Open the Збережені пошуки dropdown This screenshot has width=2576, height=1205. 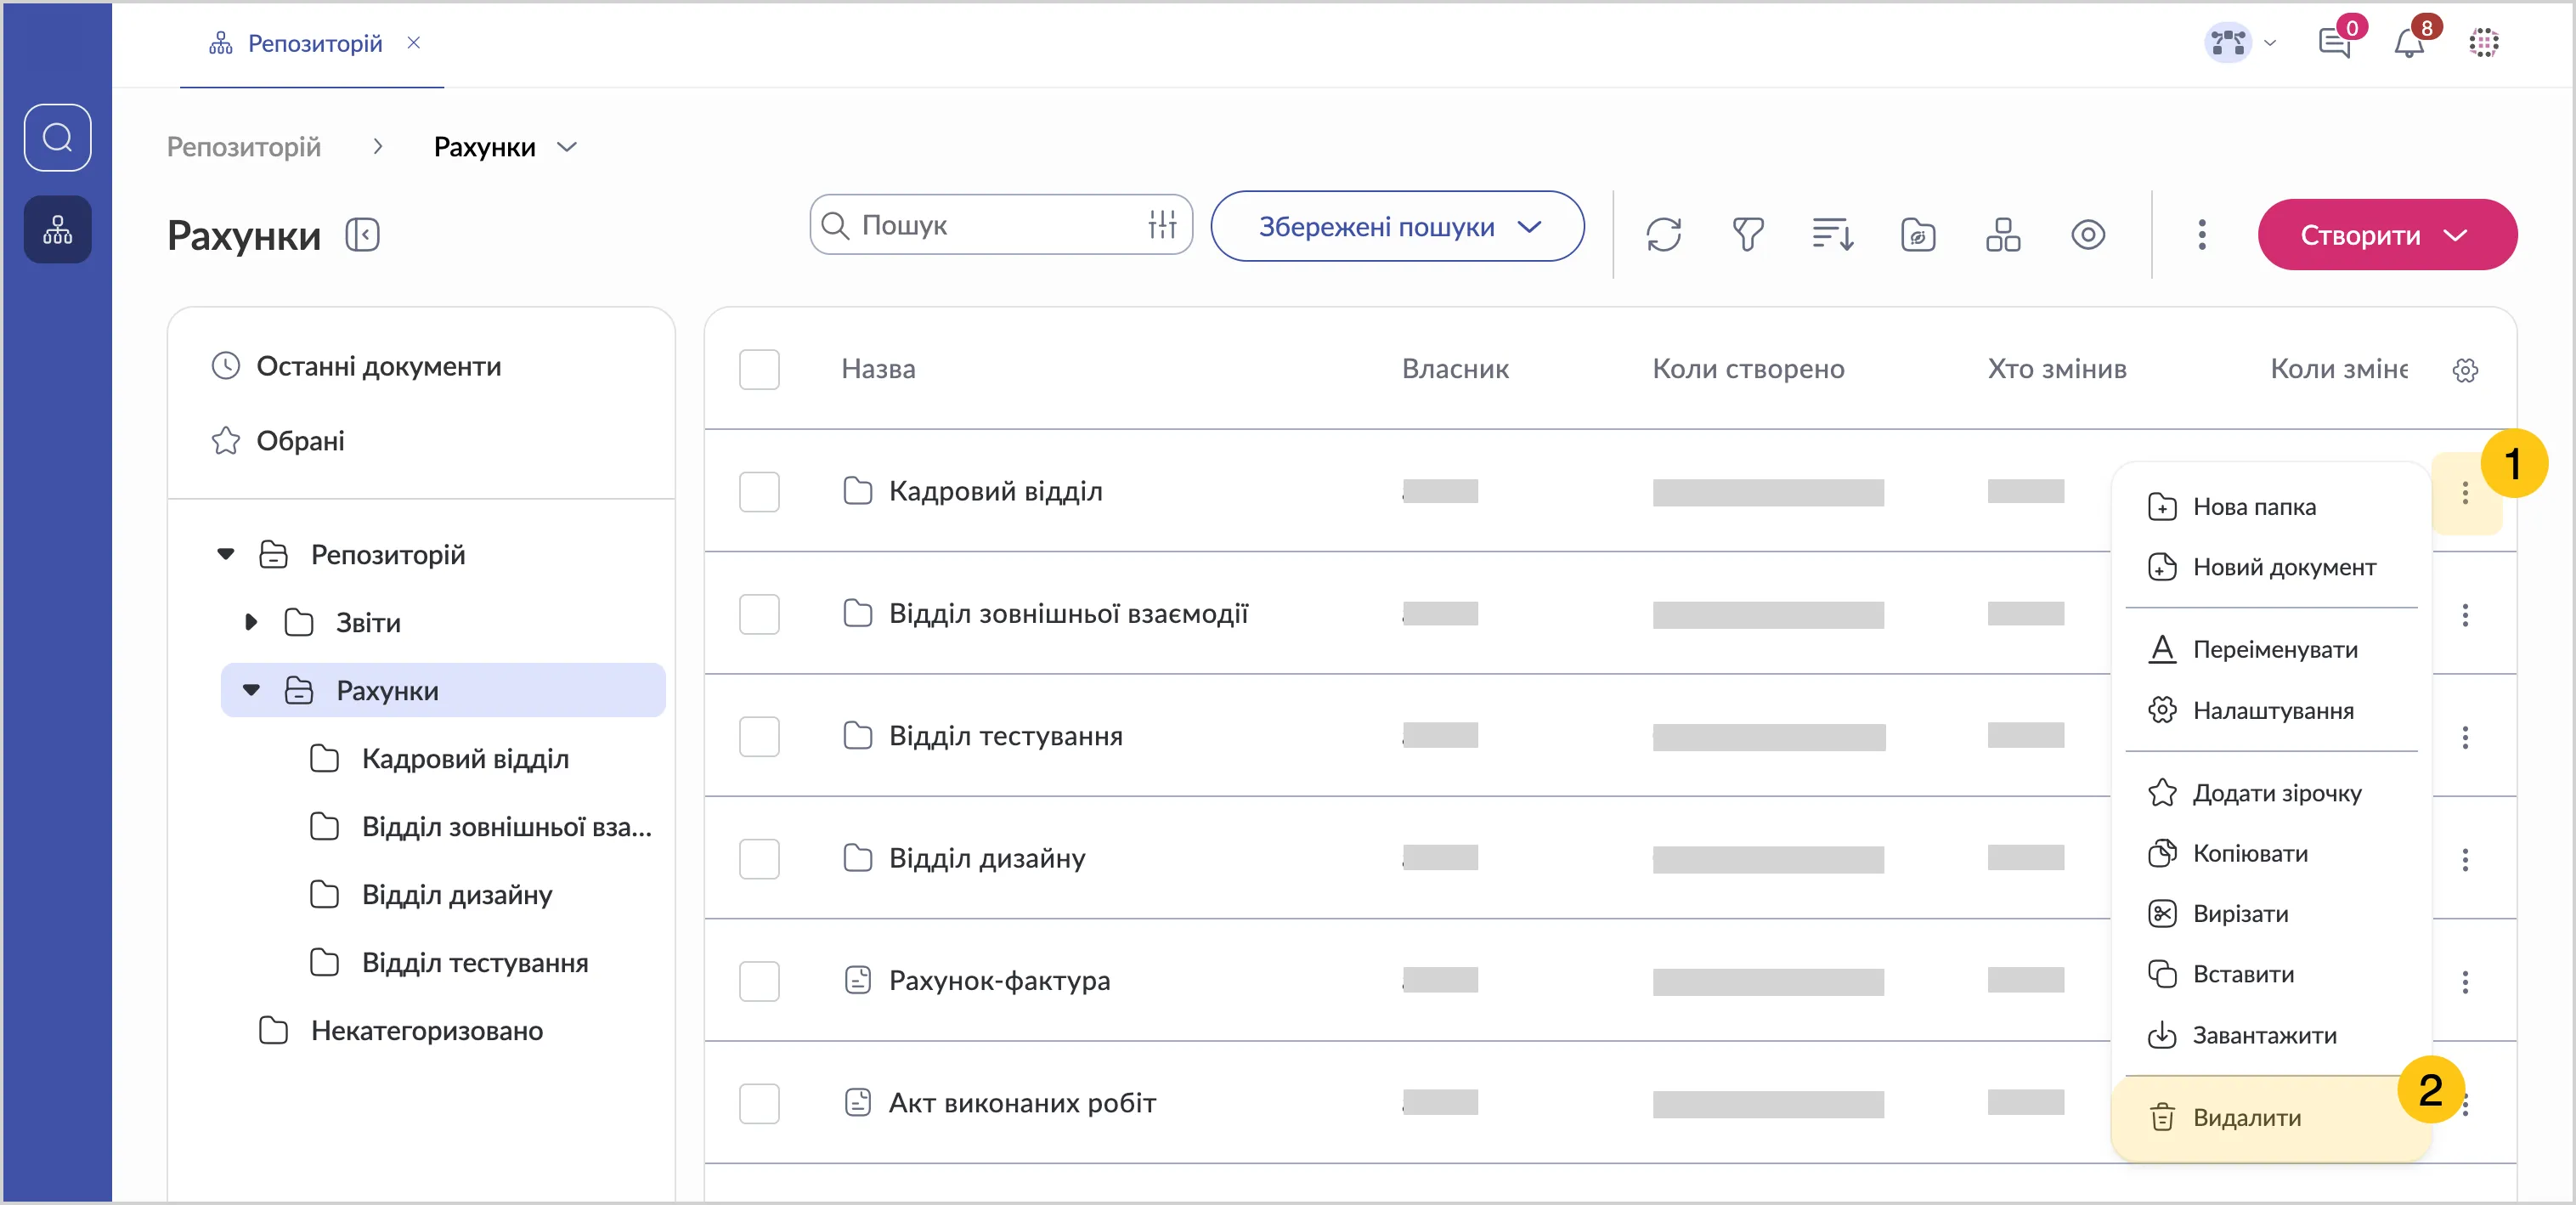(x=1397, y=227)
